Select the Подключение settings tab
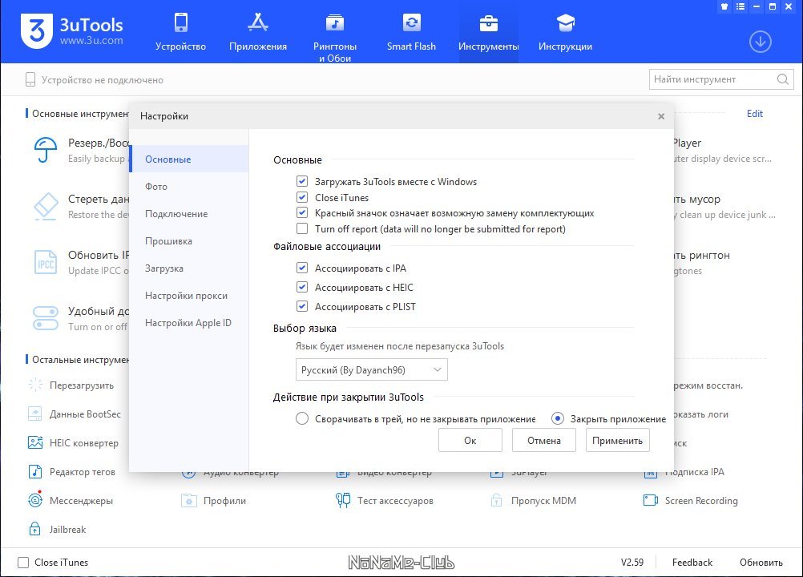Screen dimensions: 803x577 coord(189,213)
